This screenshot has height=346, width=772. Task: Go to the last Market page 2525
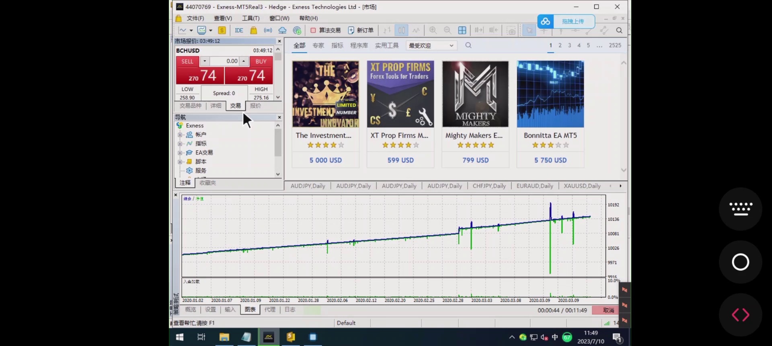click(x=615, y=45)
